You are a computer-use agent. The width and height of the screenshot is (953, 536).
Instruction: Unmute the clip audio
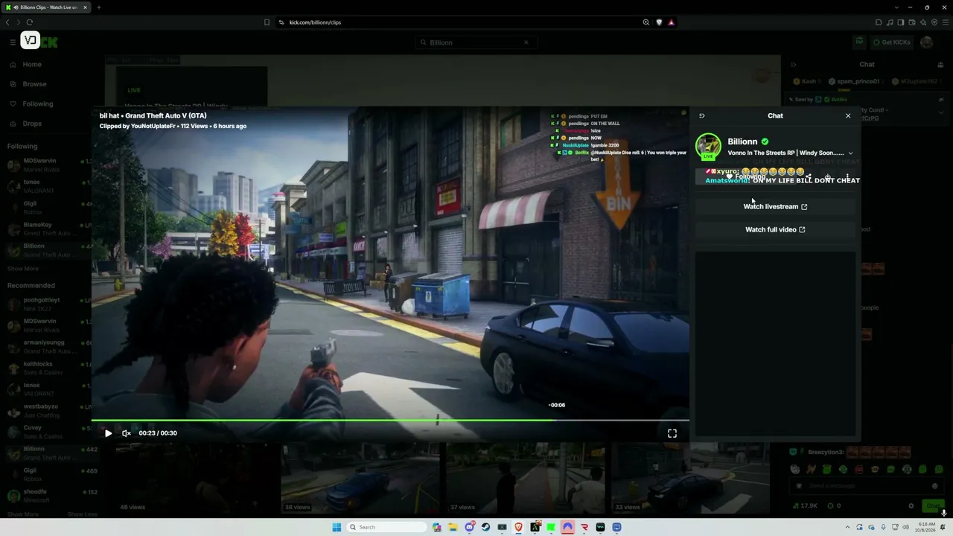(x=127, y=433)
